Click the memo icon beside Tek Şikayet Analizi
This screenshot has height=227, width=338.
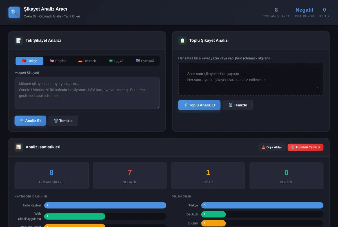tap(19, 41)
